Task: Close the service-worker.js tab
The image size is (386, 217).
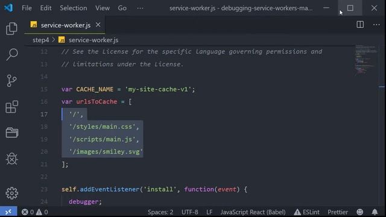Action: [x=98, y=25]
